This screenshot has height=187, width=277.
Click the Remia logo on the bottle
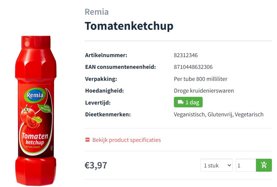click(35, 95)
